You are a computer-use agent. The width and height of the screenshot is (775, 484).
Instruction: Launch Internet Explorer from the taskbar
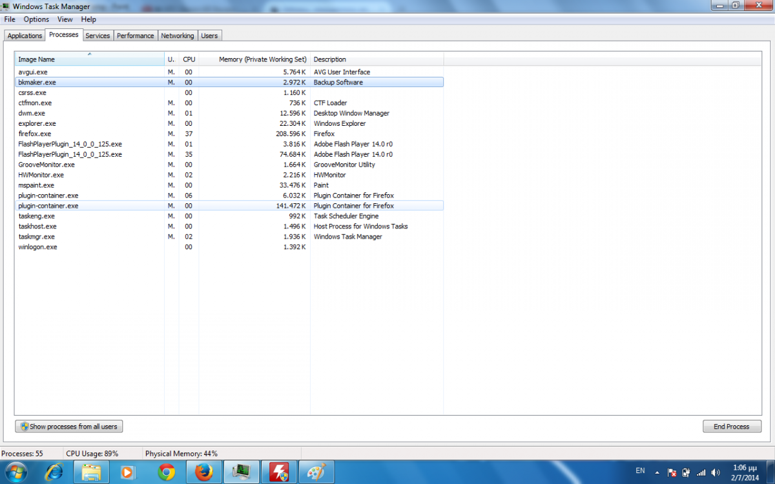[x=54, y=472]
